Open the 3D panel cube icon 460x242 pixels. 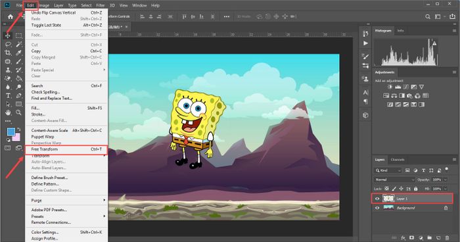click(x=365, y=115)
